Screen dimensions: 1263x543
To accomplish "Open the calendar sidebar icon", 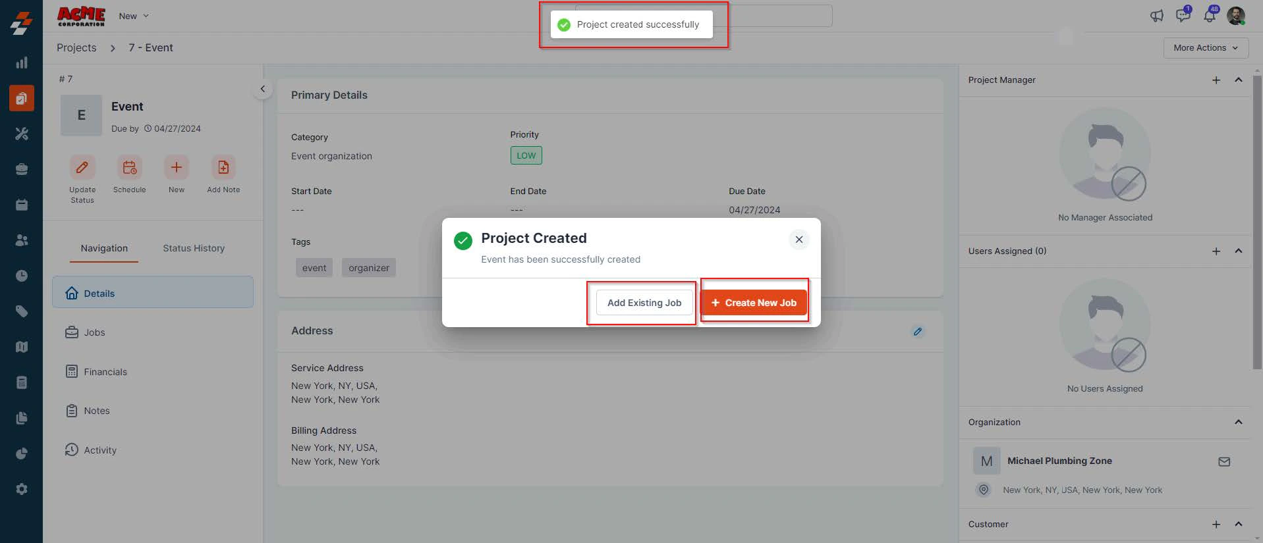I will point(22,205).
